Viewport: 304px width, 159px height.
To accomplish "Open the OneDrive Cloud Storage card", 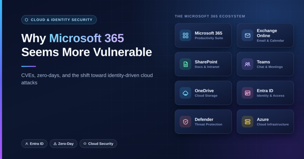I will [x=203, y=93].
